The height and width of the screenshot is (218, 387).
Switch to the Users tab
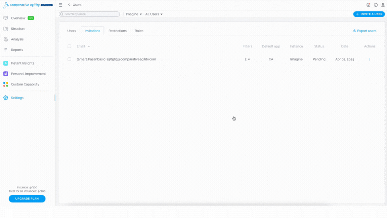(x=72, y=31)
